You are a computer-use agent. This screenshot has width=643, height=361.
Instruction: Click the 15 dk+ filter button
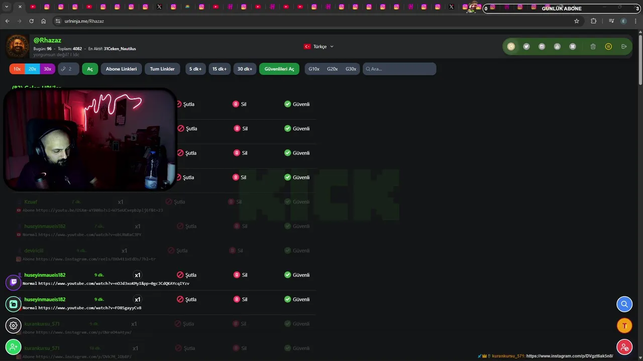coord(219,69)
